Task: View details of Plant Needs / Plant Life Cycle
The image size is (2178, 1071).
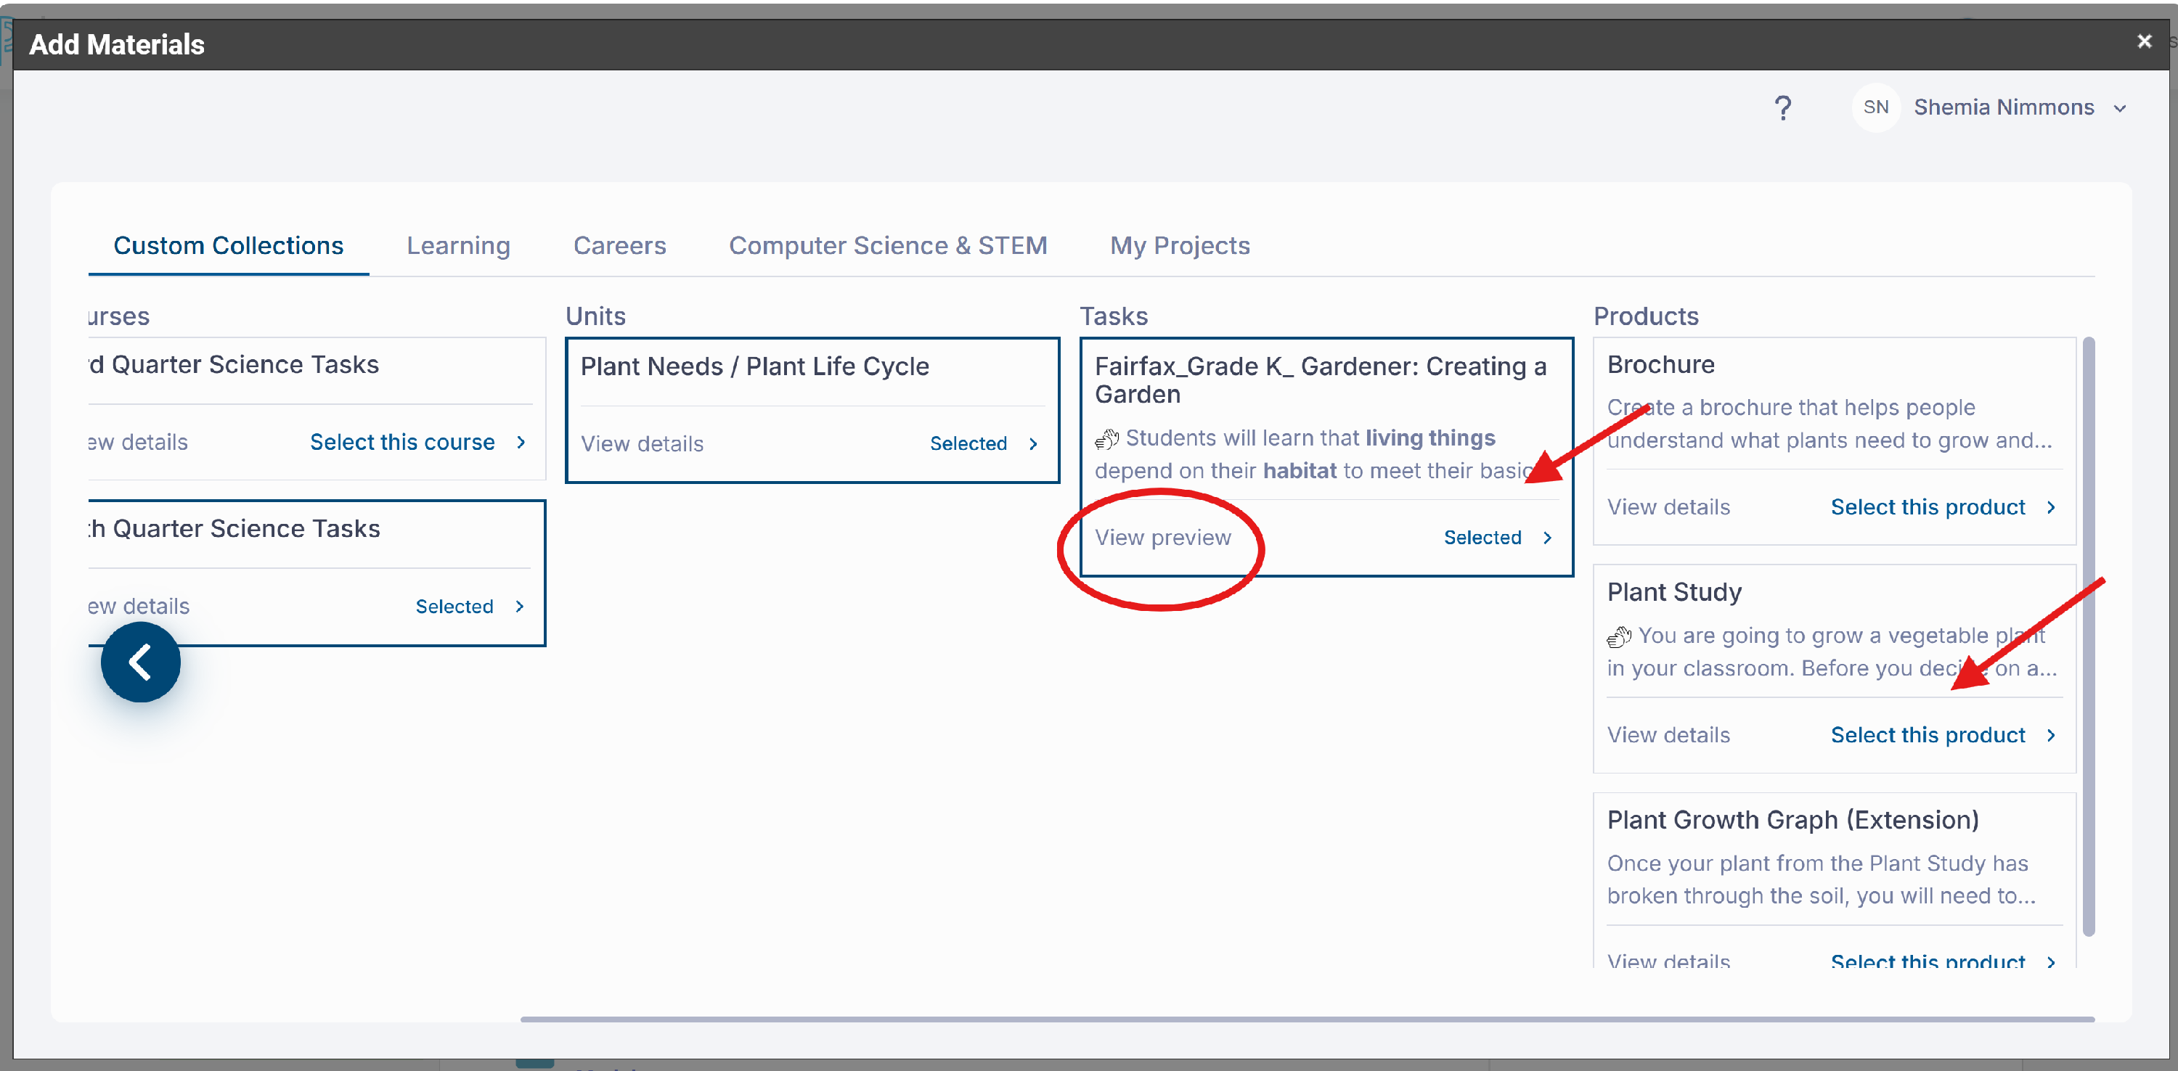Action: (642, 444)
